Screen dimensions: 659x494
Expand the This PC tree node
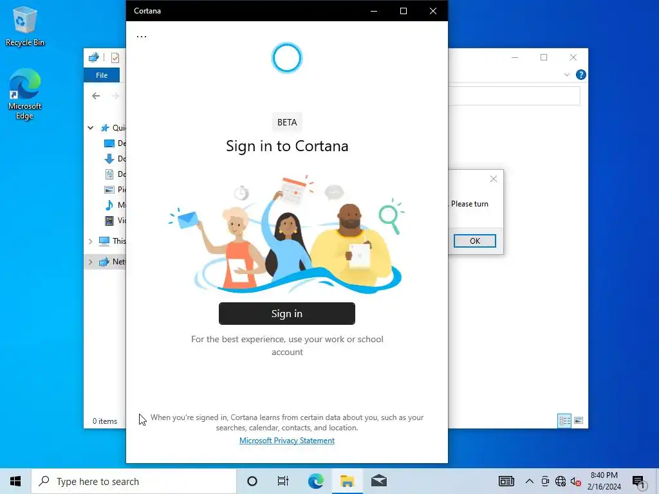(x=90, y=241)
